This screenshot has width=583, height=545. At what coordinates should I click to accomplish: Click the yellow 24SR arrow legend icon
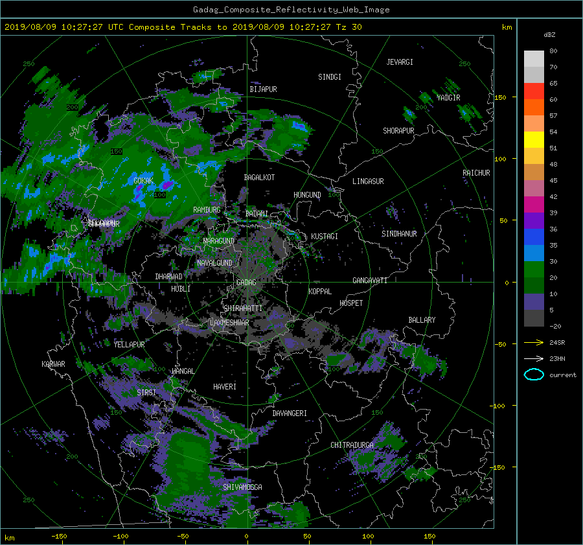tap(534, 342)
